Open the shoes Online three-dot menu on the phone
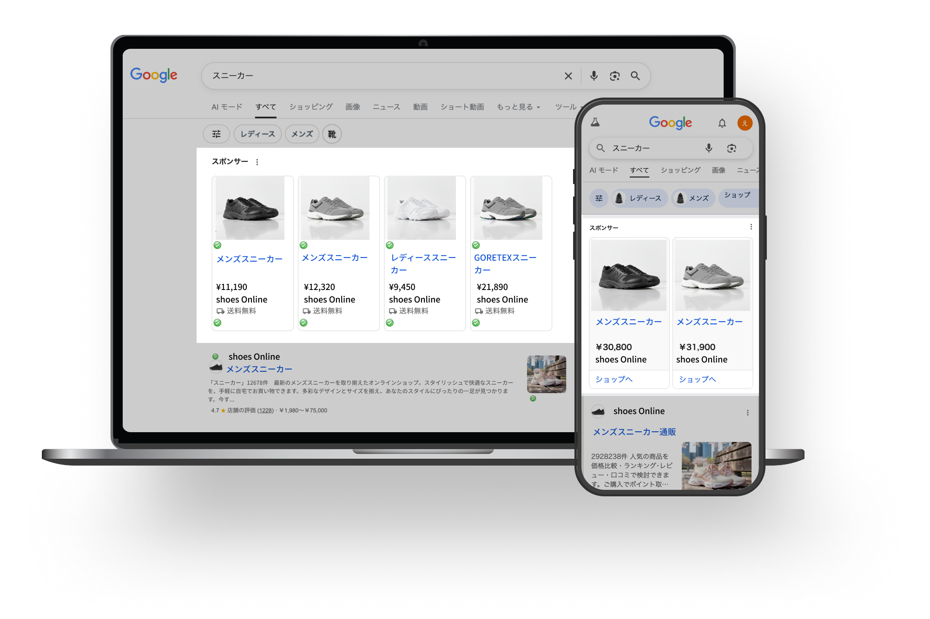The image size is (930, 619). coord(748,412)
